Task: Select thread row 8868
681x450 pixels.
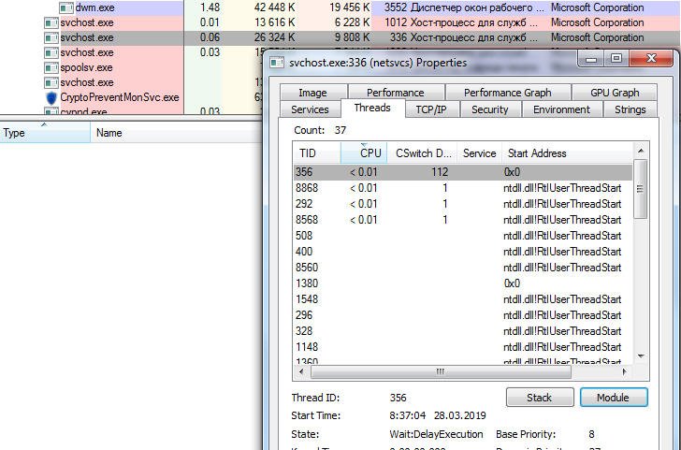Action: tap(463, 188)
